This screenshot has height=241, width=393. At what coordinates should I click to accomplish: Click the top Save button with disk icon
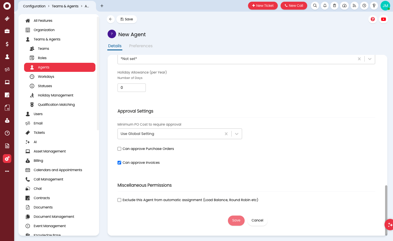tap(127, 19)
